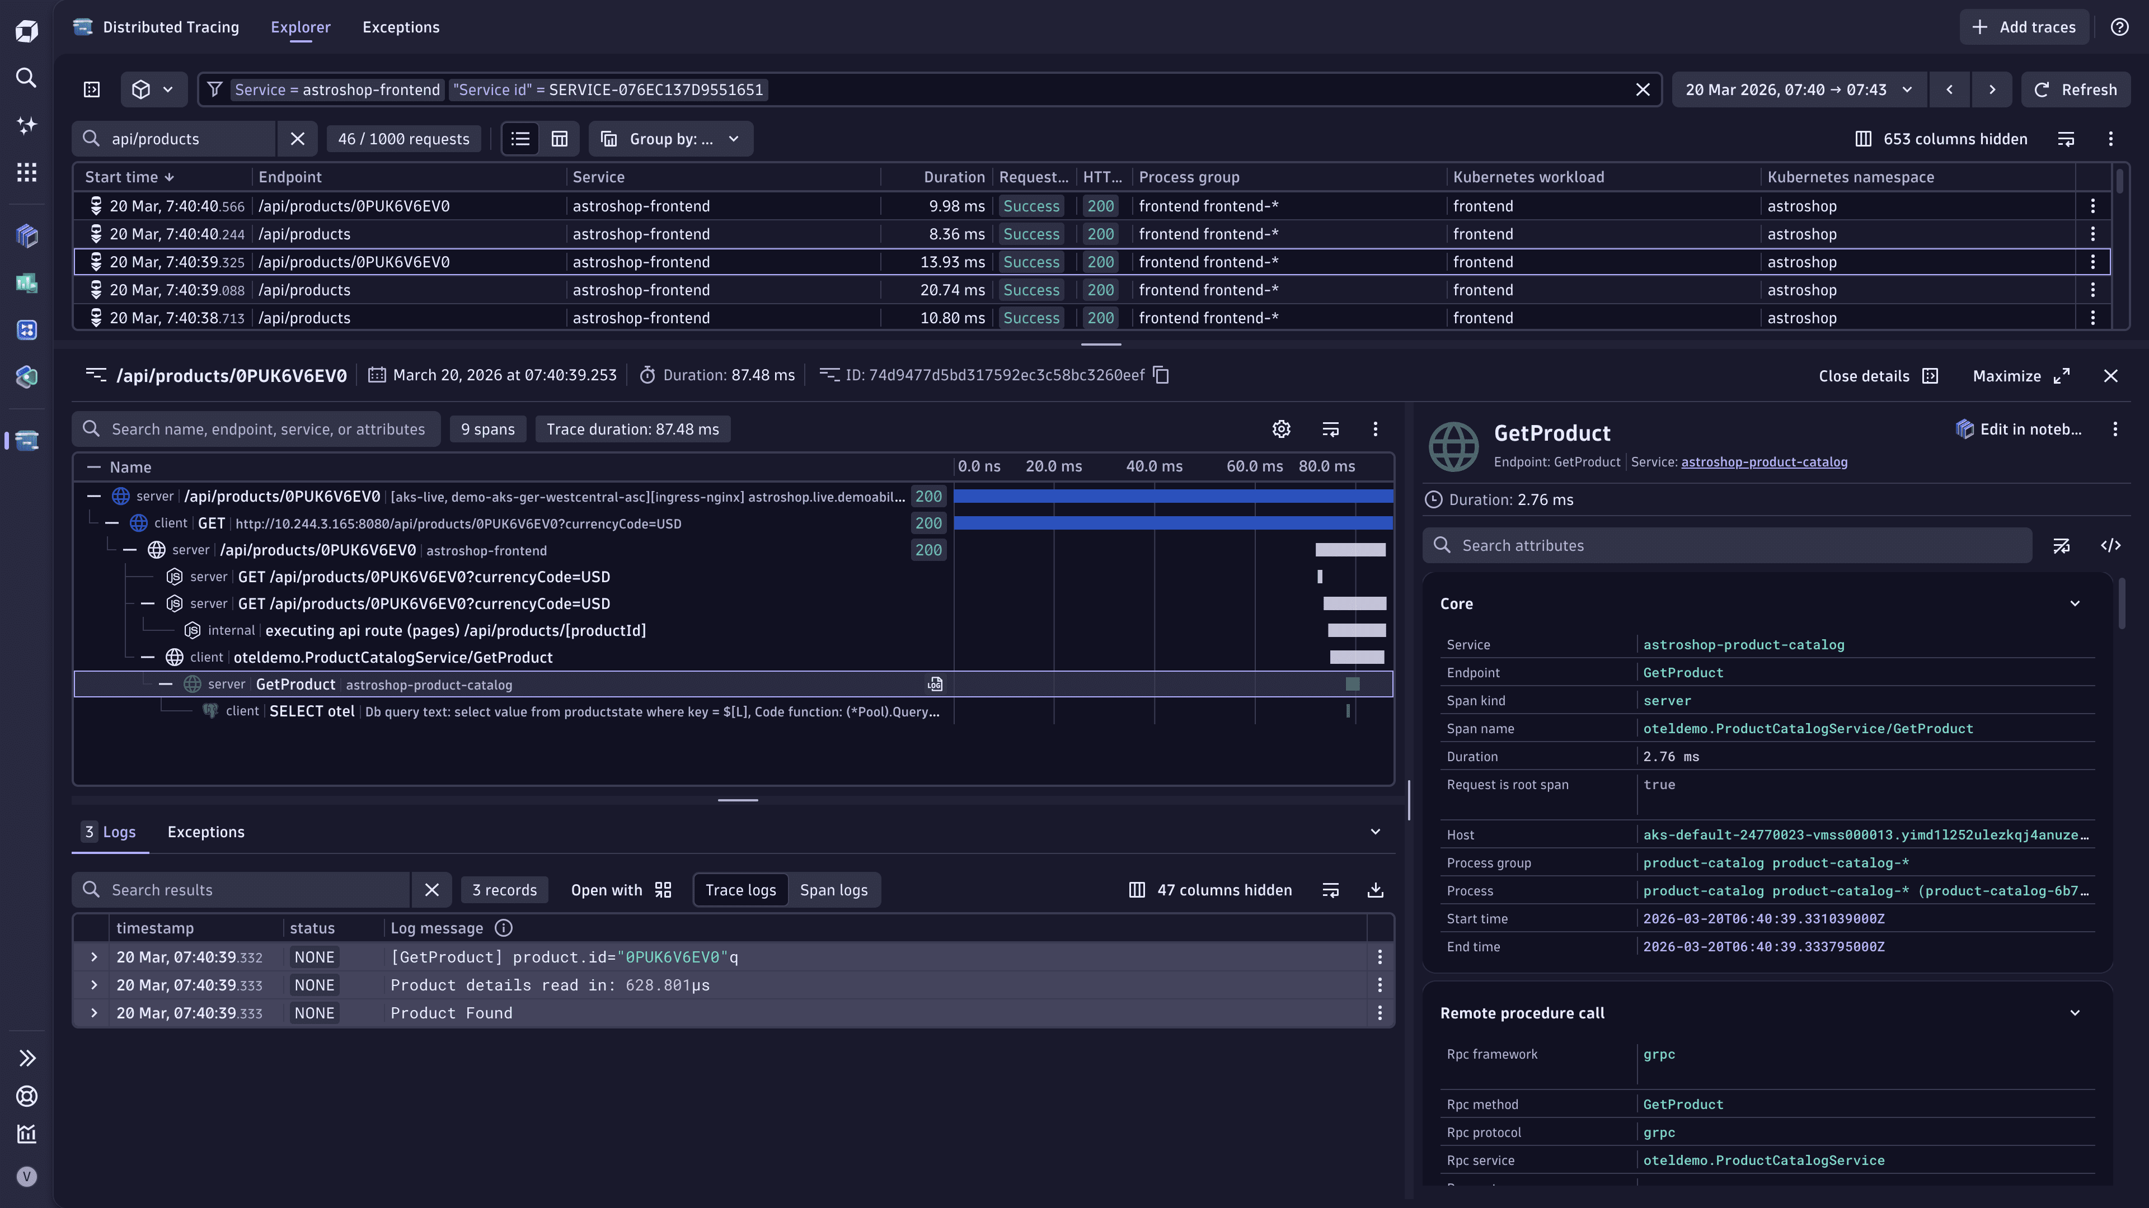Open with apps for log records
The height and width of the screenshot is (1208, 2149).
(621, 890)
